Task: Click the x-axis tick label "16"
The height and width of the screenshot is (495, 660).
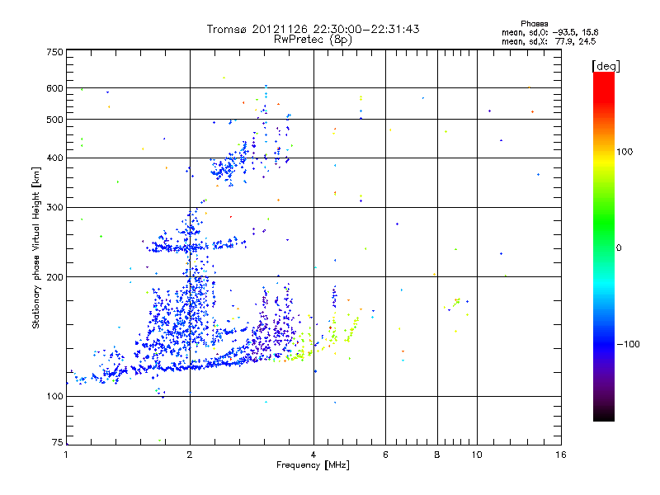Action: (561, 455)
